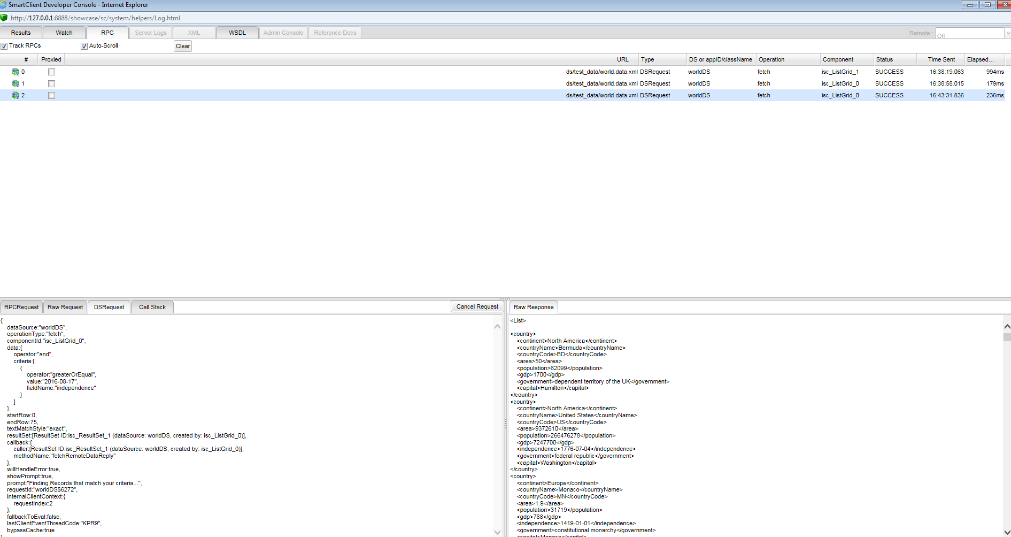Open the Remote dropdown list

point(1007,33)
